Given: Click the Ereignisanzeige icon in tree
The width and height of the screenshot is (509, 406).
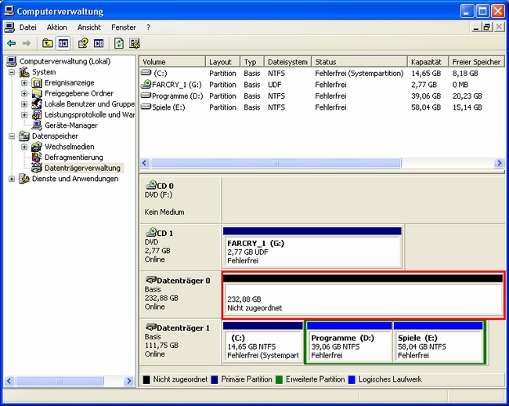Looking at the screenshot, I should click(37, 83).
